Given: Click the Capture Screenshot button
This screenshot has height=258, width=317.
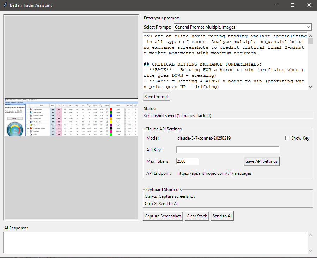Looking at the screenshot, I should click(163, 216).
